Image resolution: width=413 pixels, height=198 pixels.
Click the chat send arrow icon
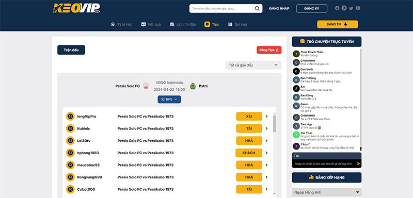click(x=358, y=163)
